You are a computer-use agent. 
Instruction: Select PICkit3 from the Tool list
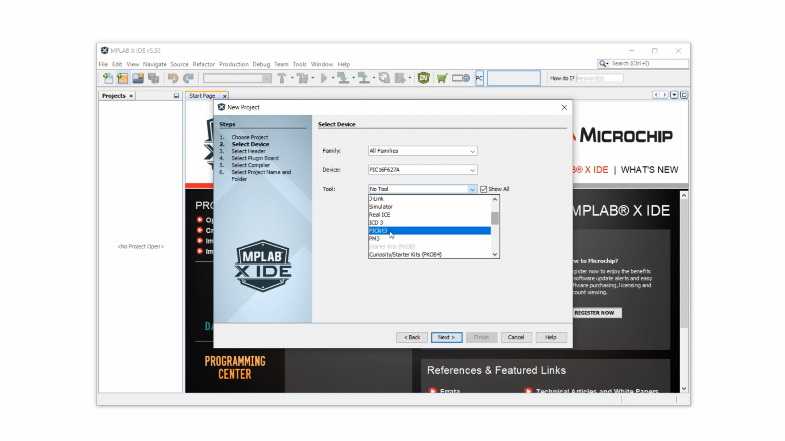[x=378, y=231]
